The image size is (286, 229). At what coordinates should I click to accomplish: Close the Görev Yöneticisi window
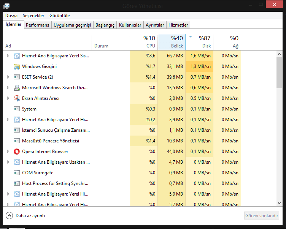[x=274, y=5]
